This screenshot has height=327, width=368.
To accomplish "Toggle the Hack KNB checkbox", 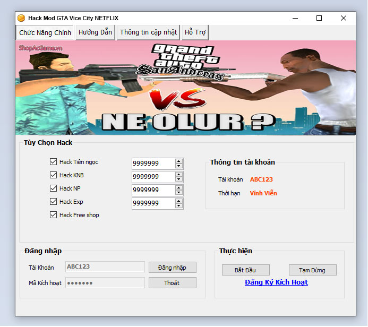I will (53, 175).
